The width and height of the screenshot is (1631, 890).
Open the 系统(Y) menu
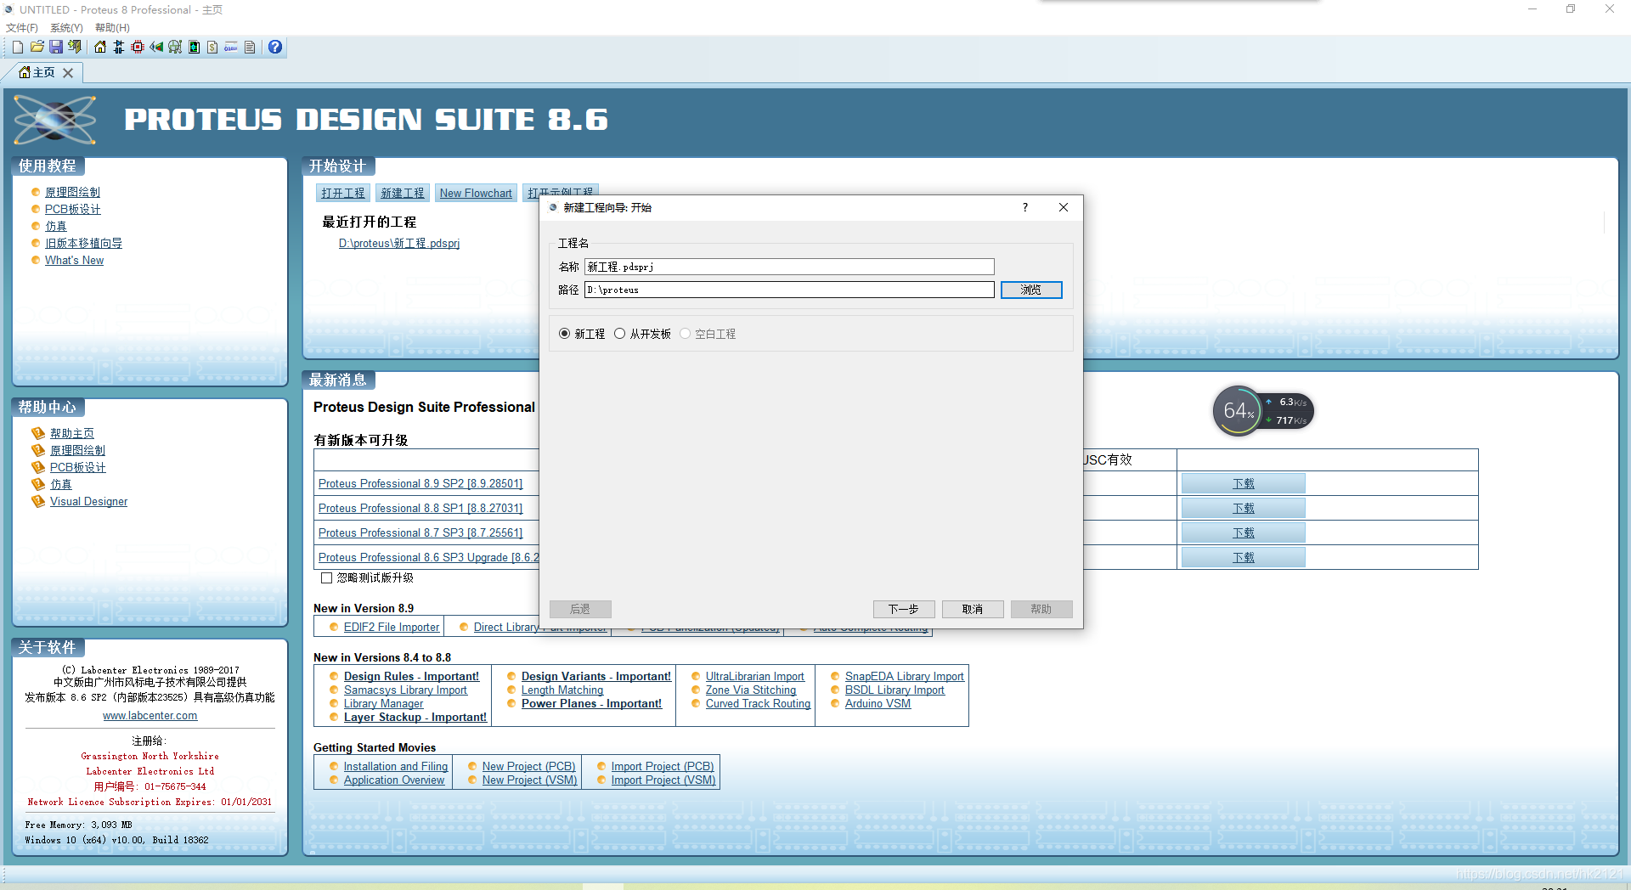point(66,28)
